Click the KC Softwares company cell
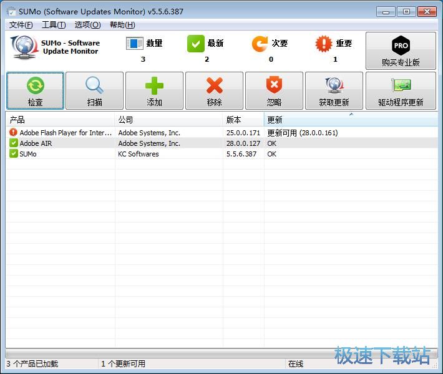 tap(139, 154)
